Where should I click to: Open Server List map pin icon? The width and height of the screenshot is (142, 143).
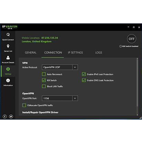[x=8, y=46]
